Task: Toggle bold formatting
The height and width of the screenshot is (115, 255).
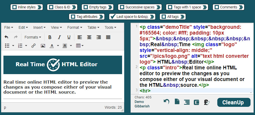Action: (50, 37)
